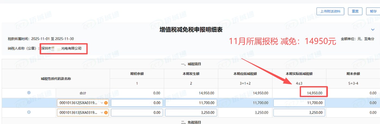380x124 pixels.
Task: Click the 本期实际抵减税额 column header
Action: [299, 73]
